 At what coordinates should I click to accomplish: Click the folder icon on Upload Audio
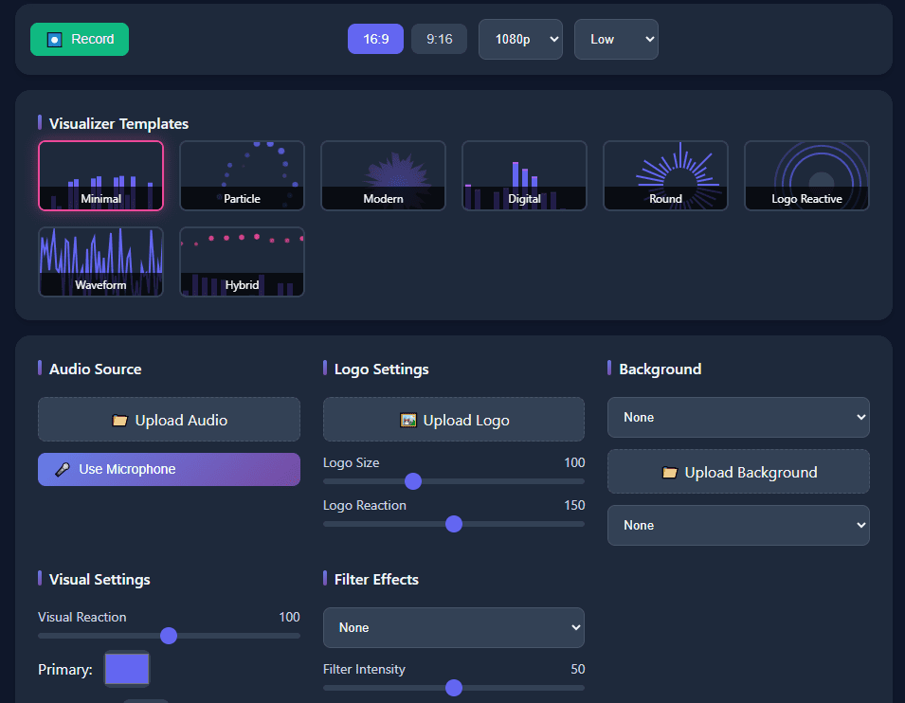click(x=121, y=419)
